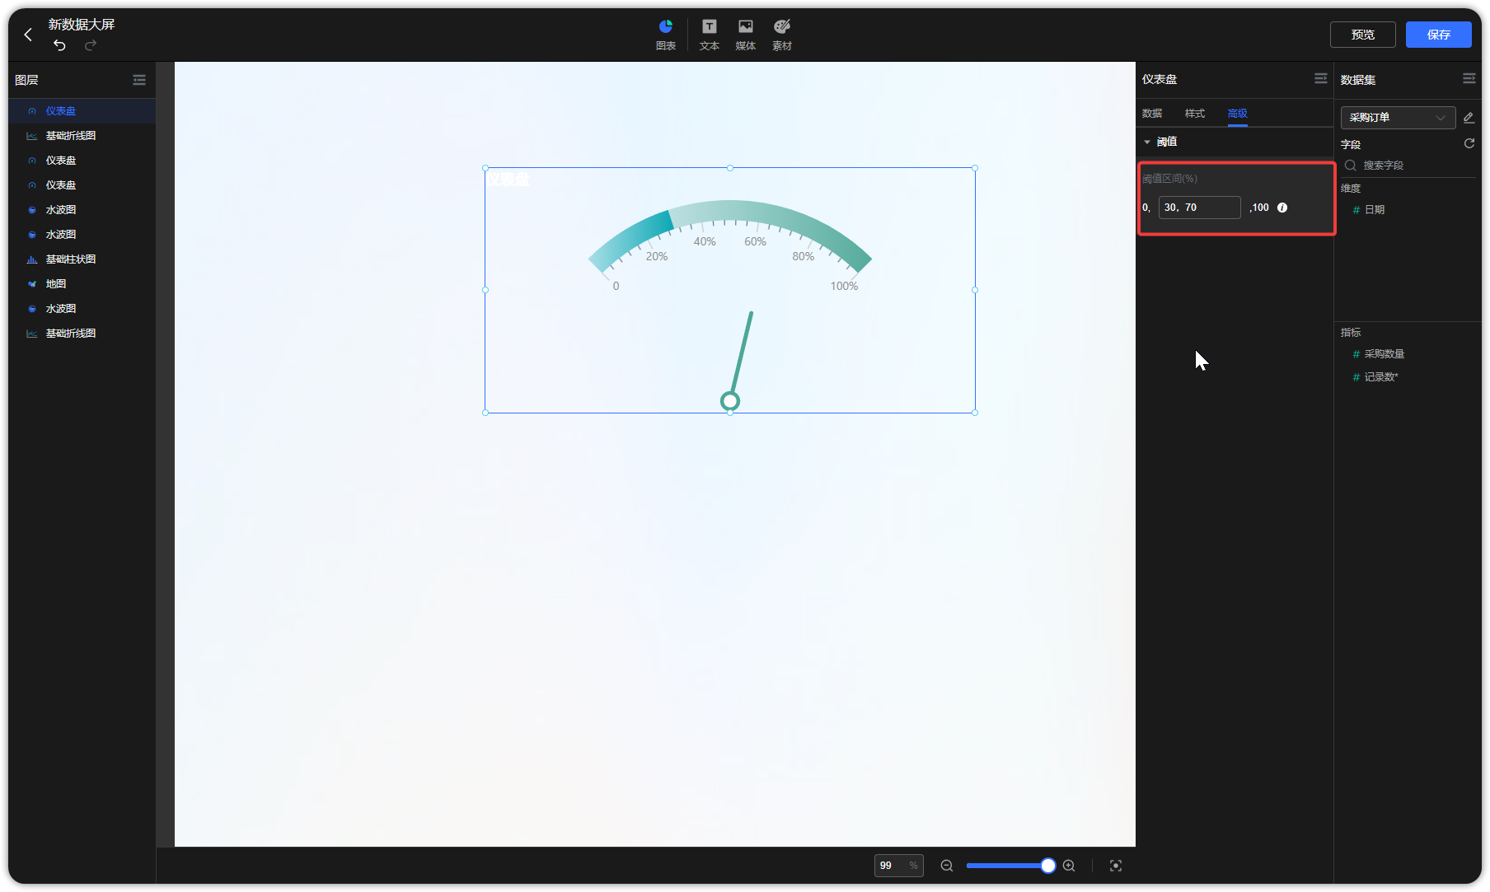Select the 地图 layer

pos(82,284)
